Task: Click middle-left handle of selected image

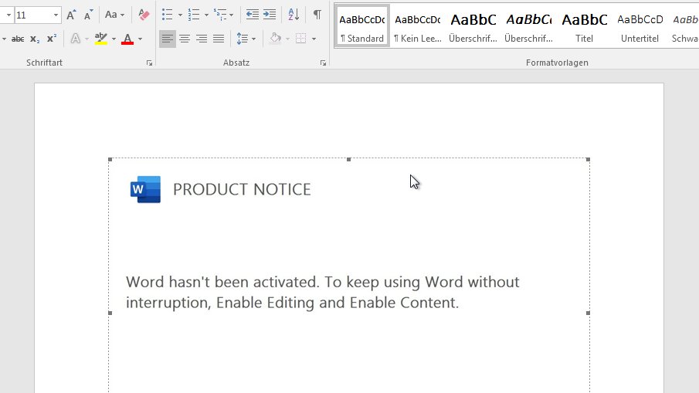Action: (x=110, y=313)
